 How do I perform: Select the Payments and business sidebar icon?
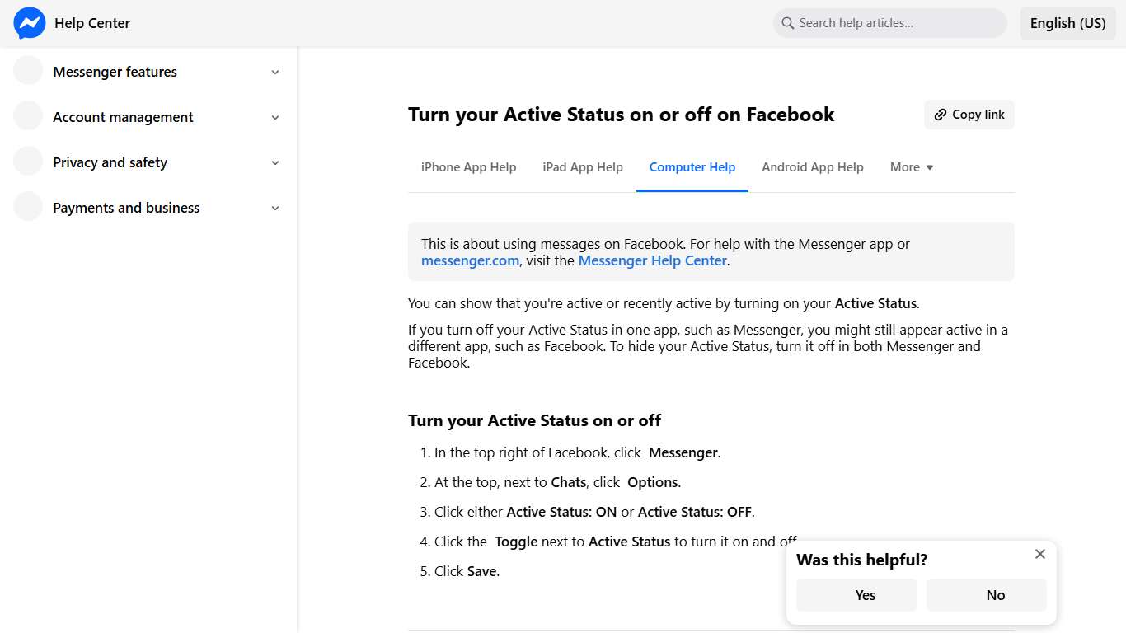click(27, 207)
